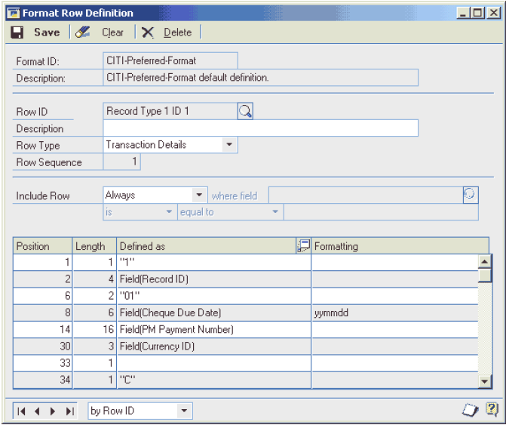This screenshot has width=506, height=425.
Task: Click the Defined as expansion icon
Action: coord(303,246)
